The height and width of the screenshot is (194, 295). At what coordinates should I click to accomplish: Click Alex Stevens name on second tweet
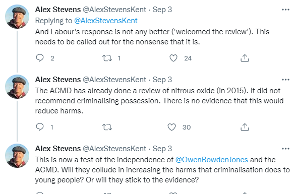pos(58,80)
